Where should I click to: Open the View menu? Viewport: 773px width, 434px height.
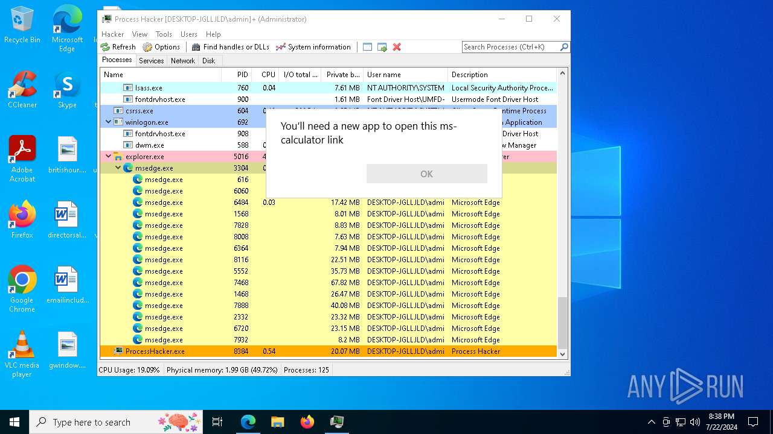tap(140, 34)
